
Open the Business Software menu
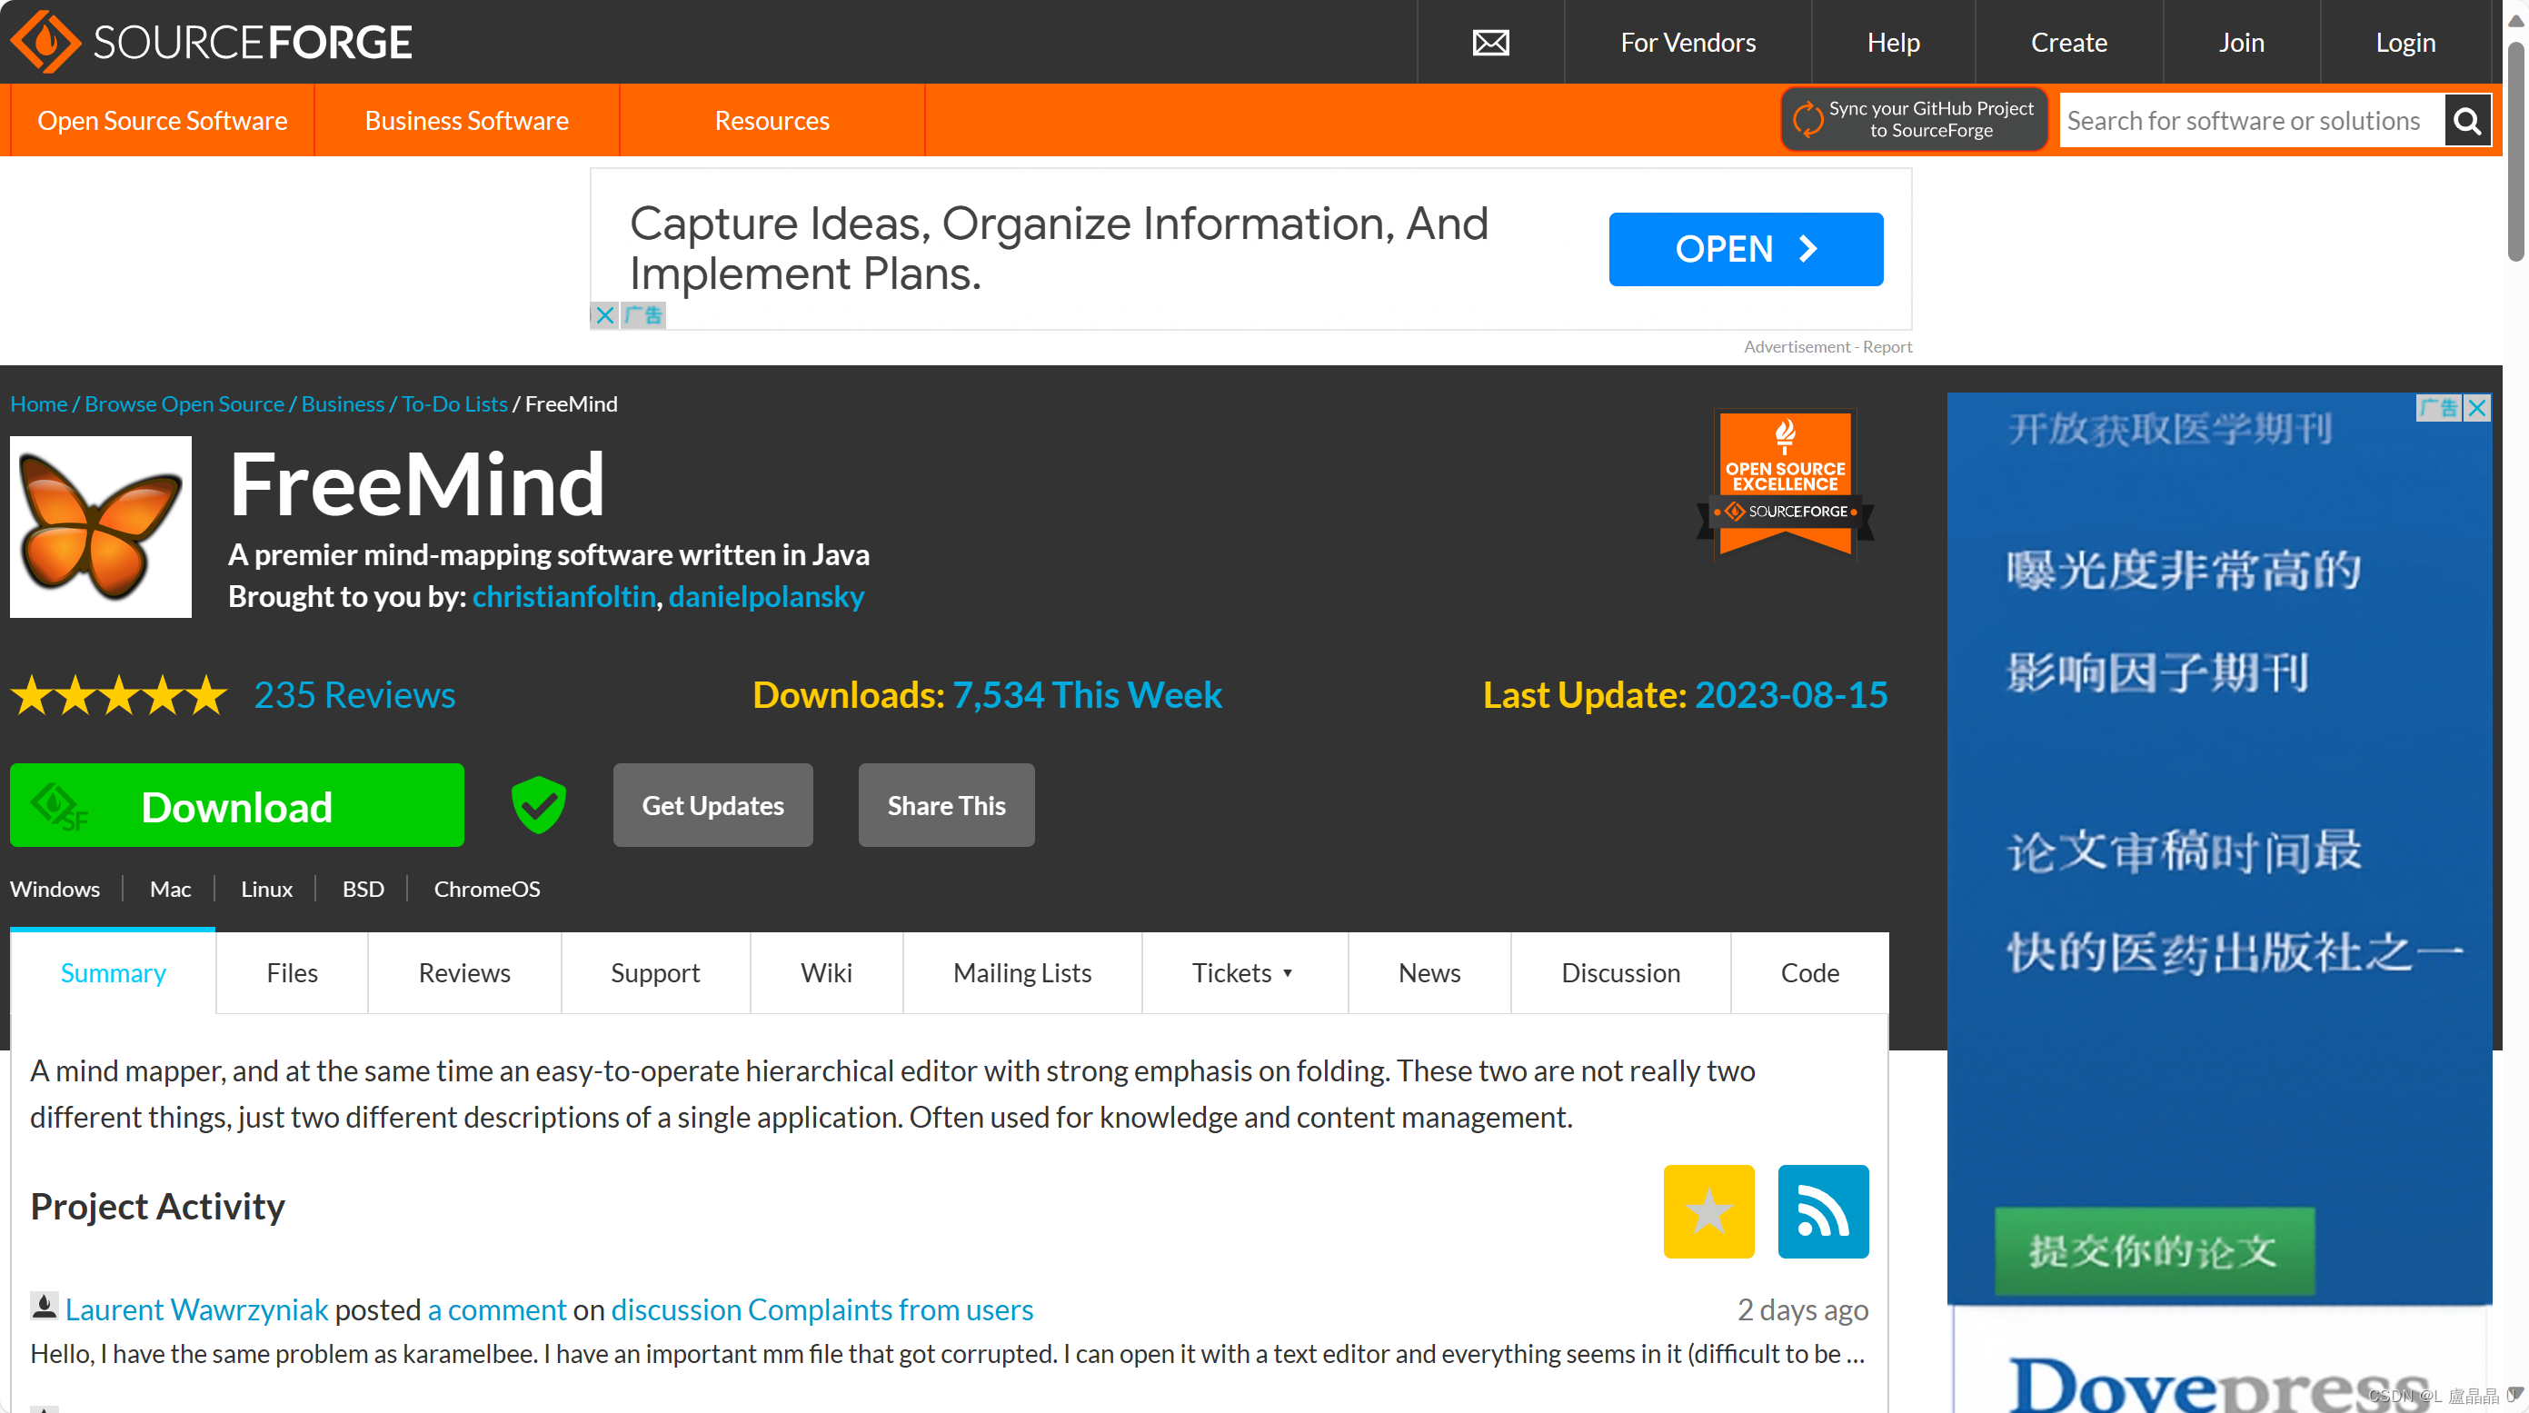(466, 121)
